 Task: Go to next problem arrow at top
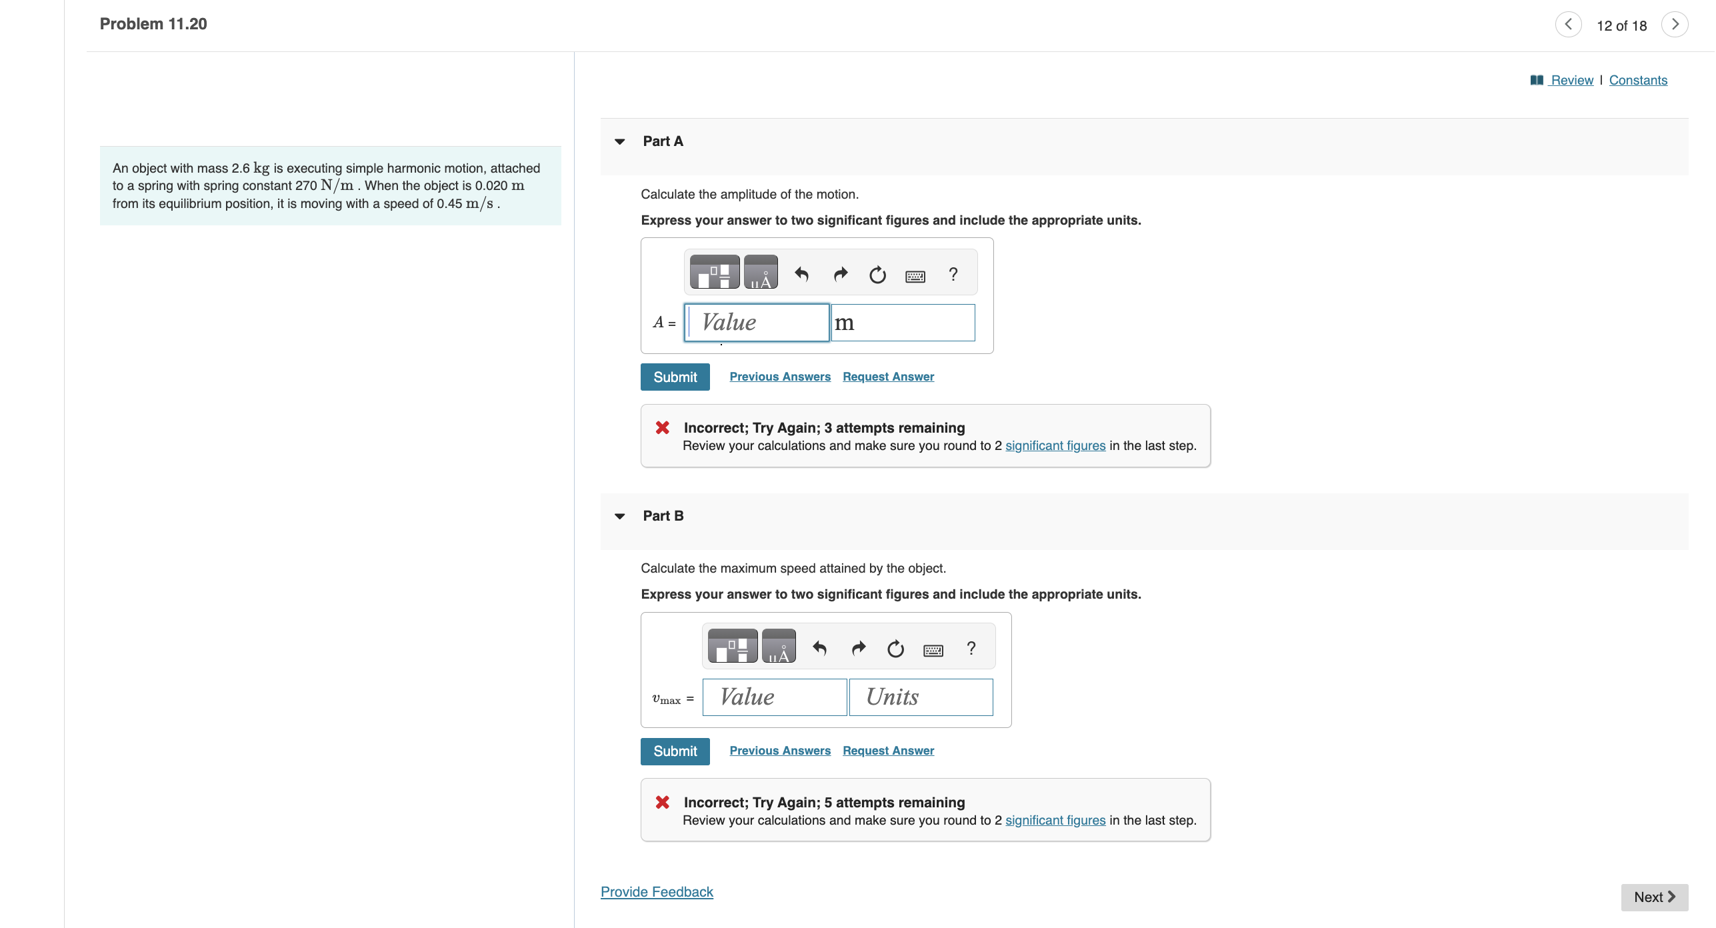1675,25
